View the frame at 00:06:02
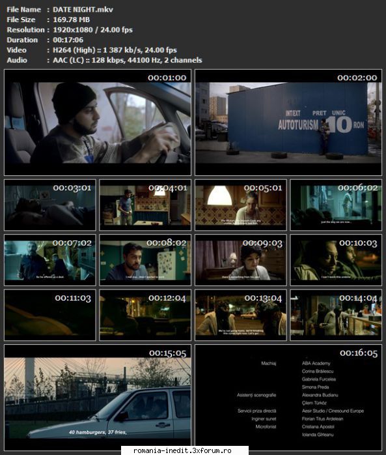 [336, 205]
